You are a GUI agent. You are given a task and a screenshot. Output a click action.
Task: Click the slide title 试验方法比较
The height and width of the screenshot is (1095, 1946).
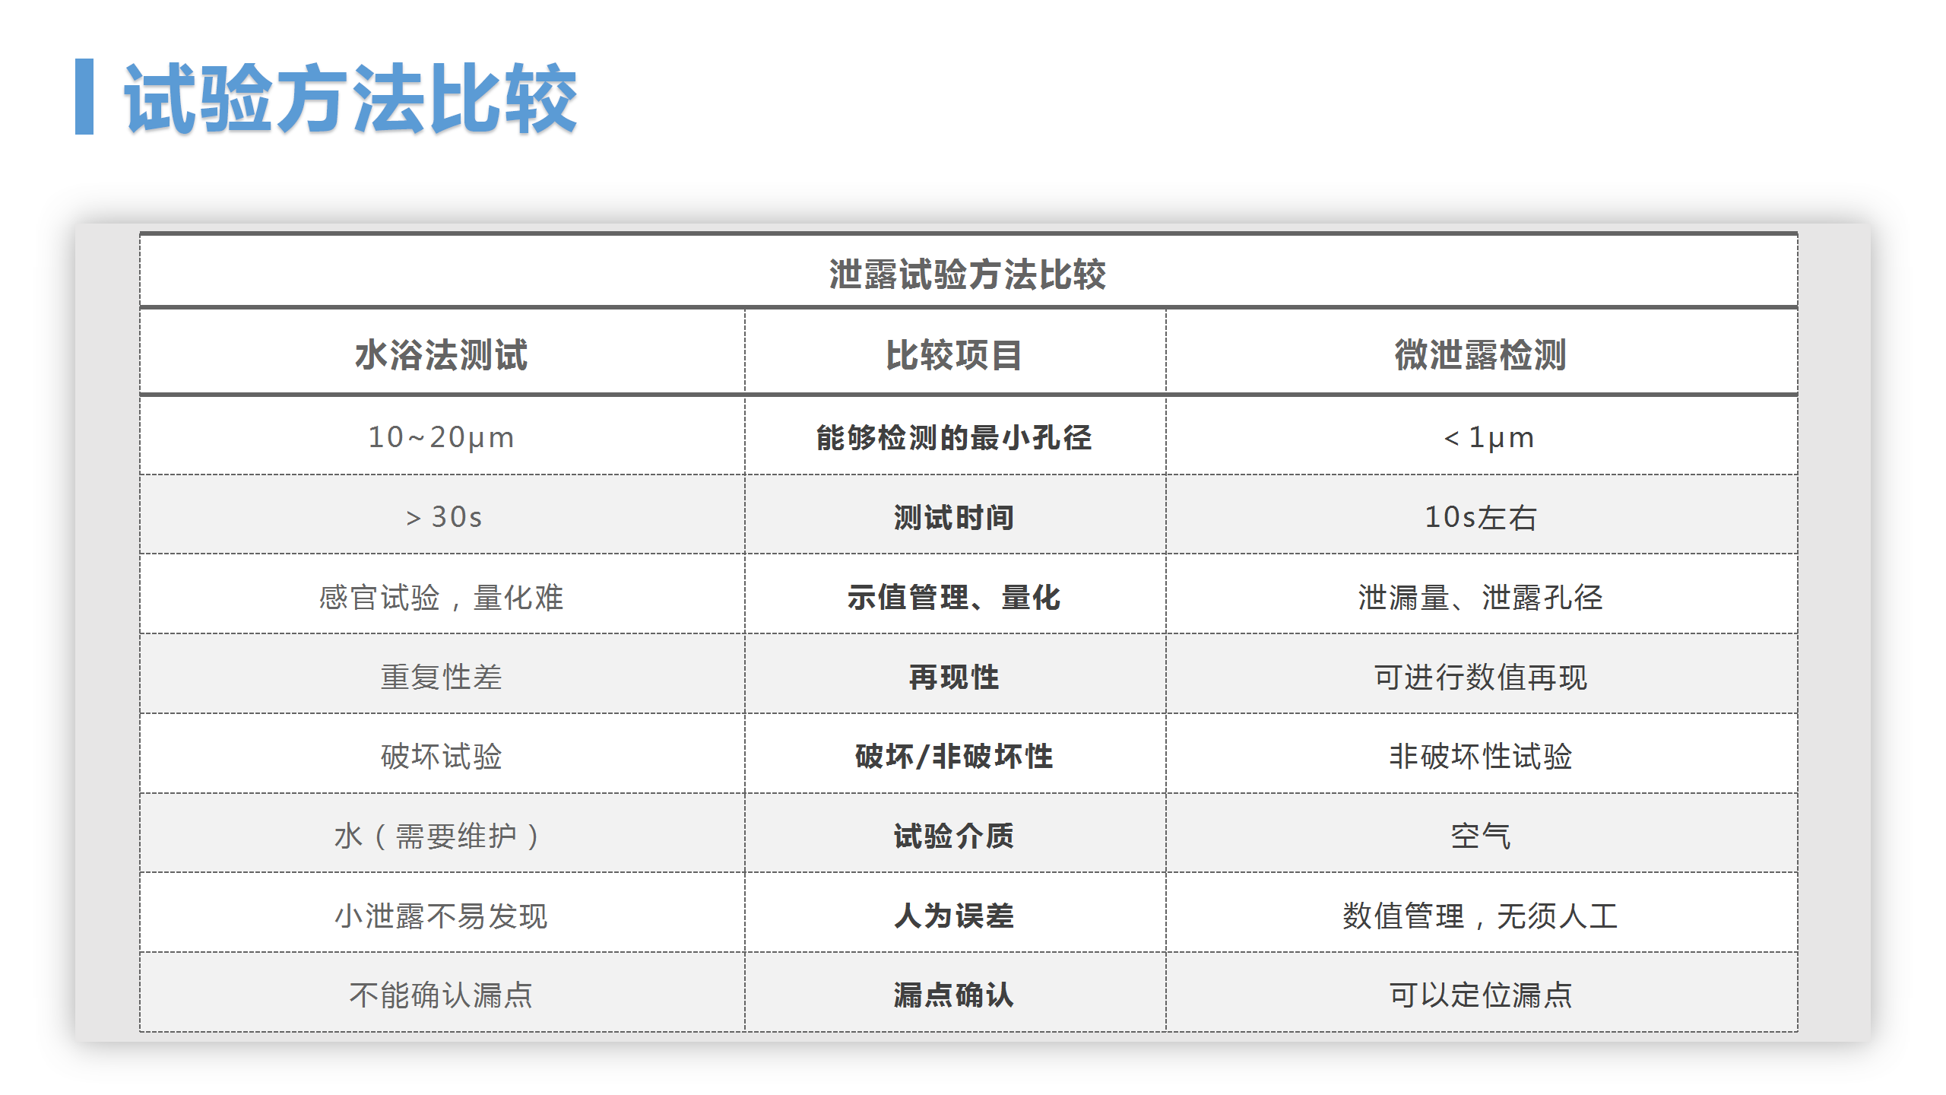click(350, 99)
